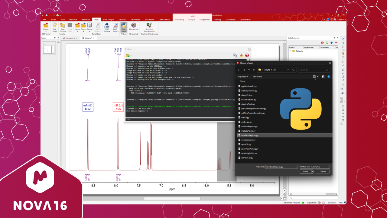Image resolution: width=387 pixels, height=218 pixels.
Task: Clear the Python console with the broom icon
Action: (241, 55)
